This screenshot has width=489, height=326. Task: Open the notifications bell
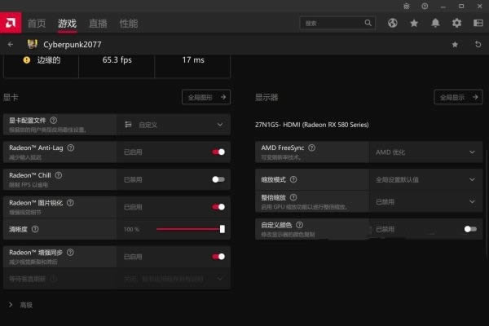[x=435, y=23]
